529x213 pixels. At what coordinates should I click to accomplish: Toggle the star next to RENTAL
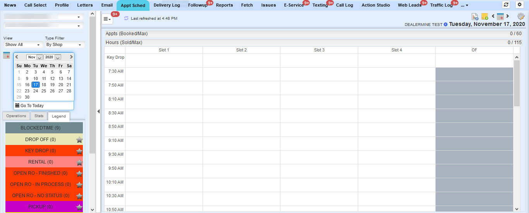coord(79,162)
